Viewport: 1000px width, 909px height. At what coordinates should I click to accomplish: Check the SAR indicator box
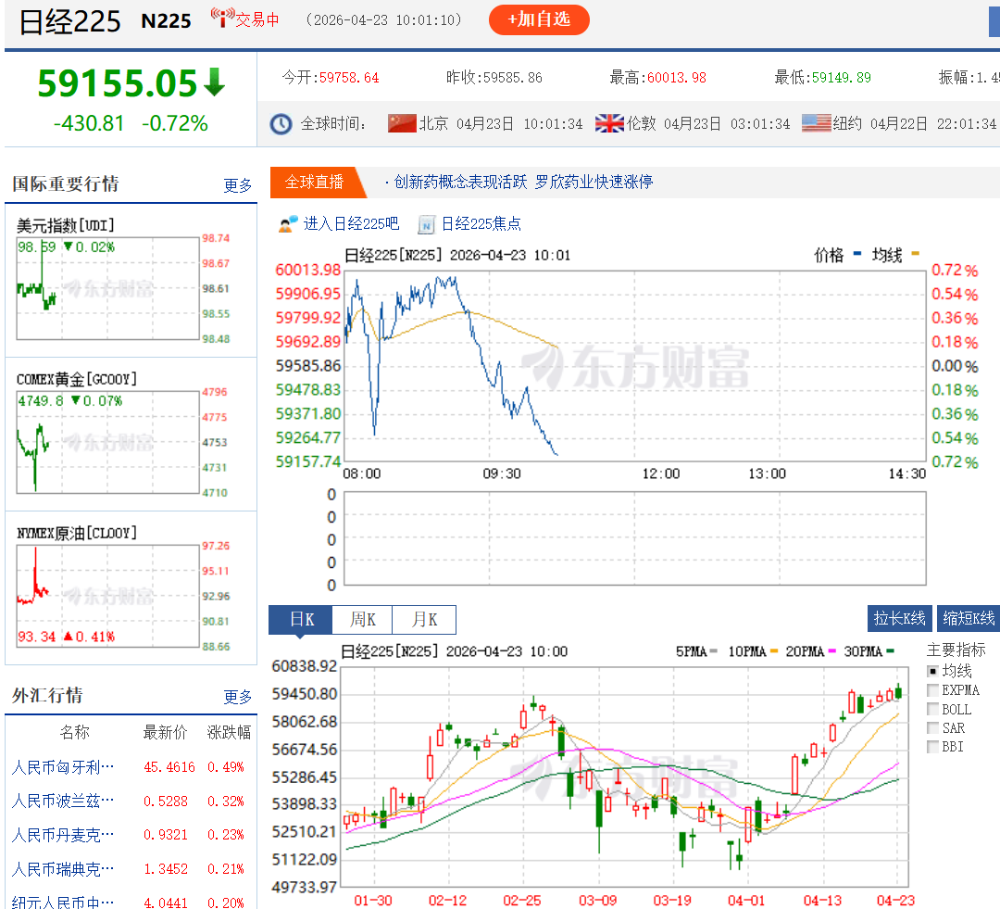tap(932, 727)
